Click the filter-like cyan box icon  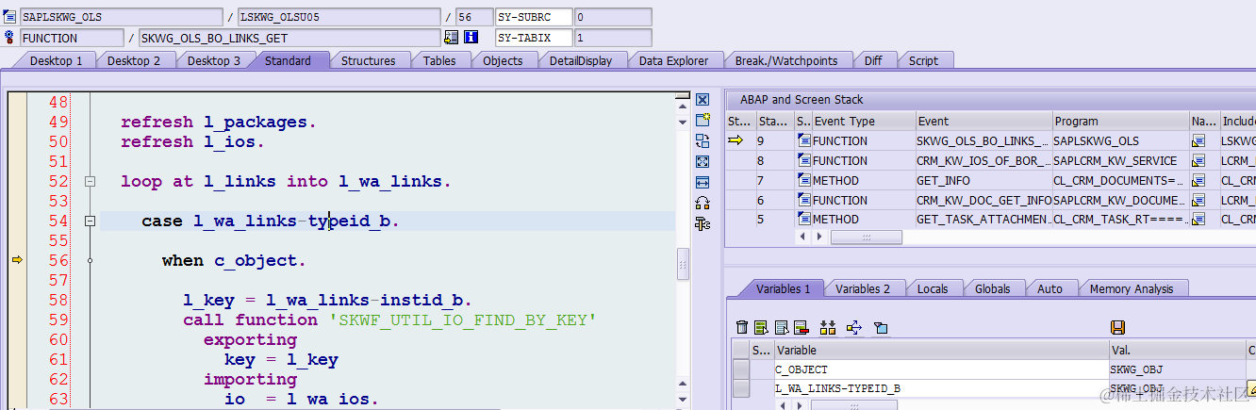(881, 327)
